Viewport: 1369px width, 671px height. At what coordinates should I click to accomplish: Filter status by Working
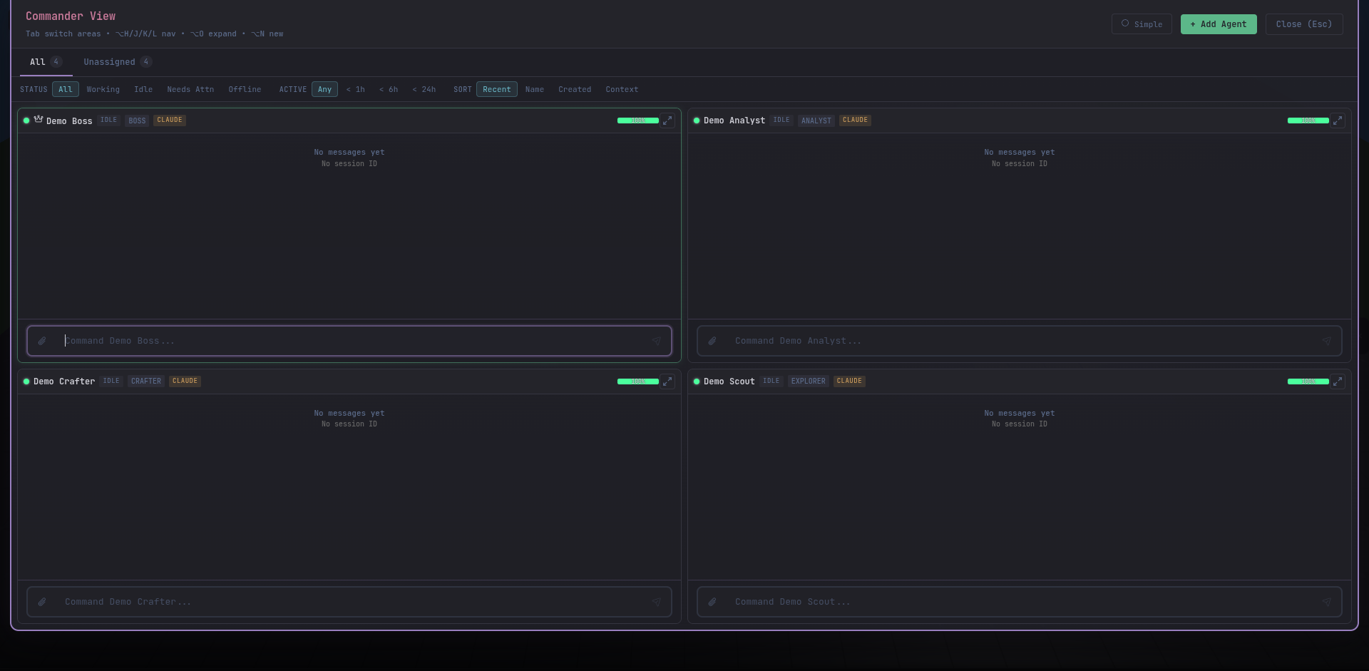tap(103, 89)
